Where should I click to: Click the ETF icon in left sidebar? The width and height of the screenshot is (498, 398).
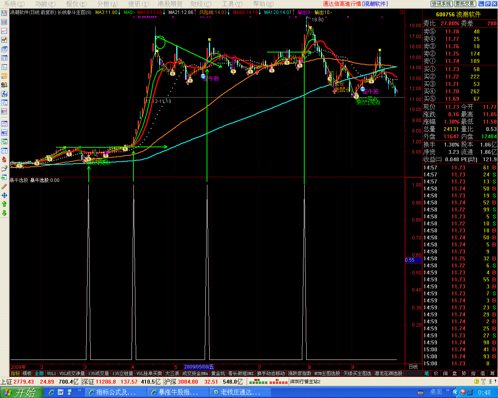click(x=4, y=112)
